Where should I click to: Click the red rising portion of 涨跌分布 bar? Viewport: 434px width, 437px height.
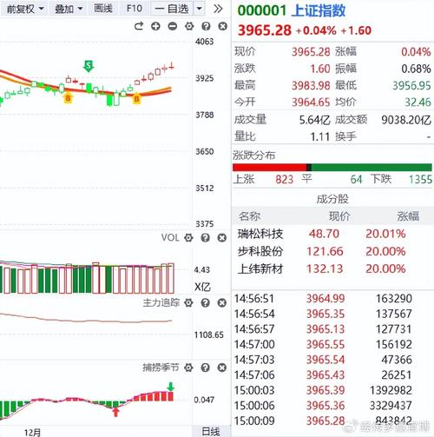269,168
